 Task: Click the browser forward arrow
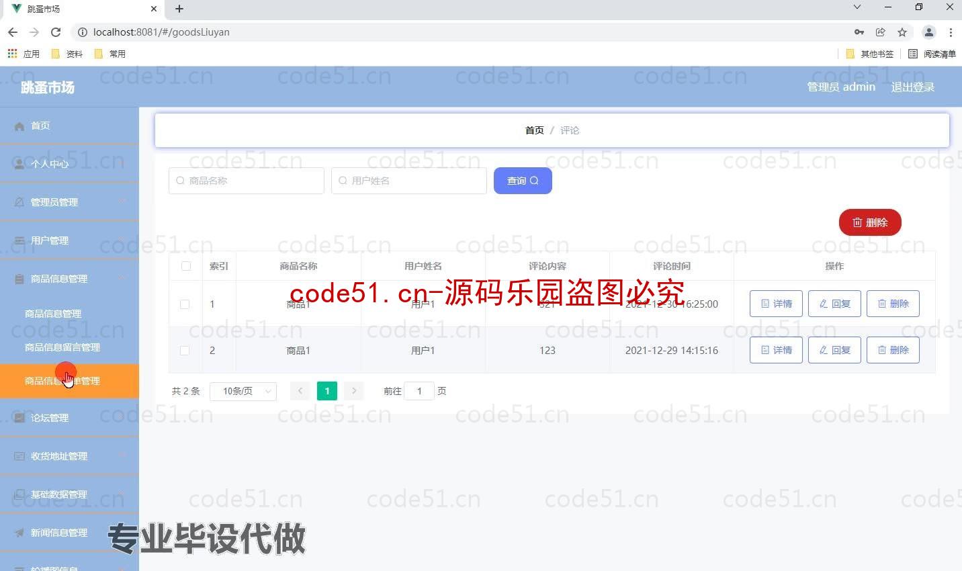[x=34, y=32]
